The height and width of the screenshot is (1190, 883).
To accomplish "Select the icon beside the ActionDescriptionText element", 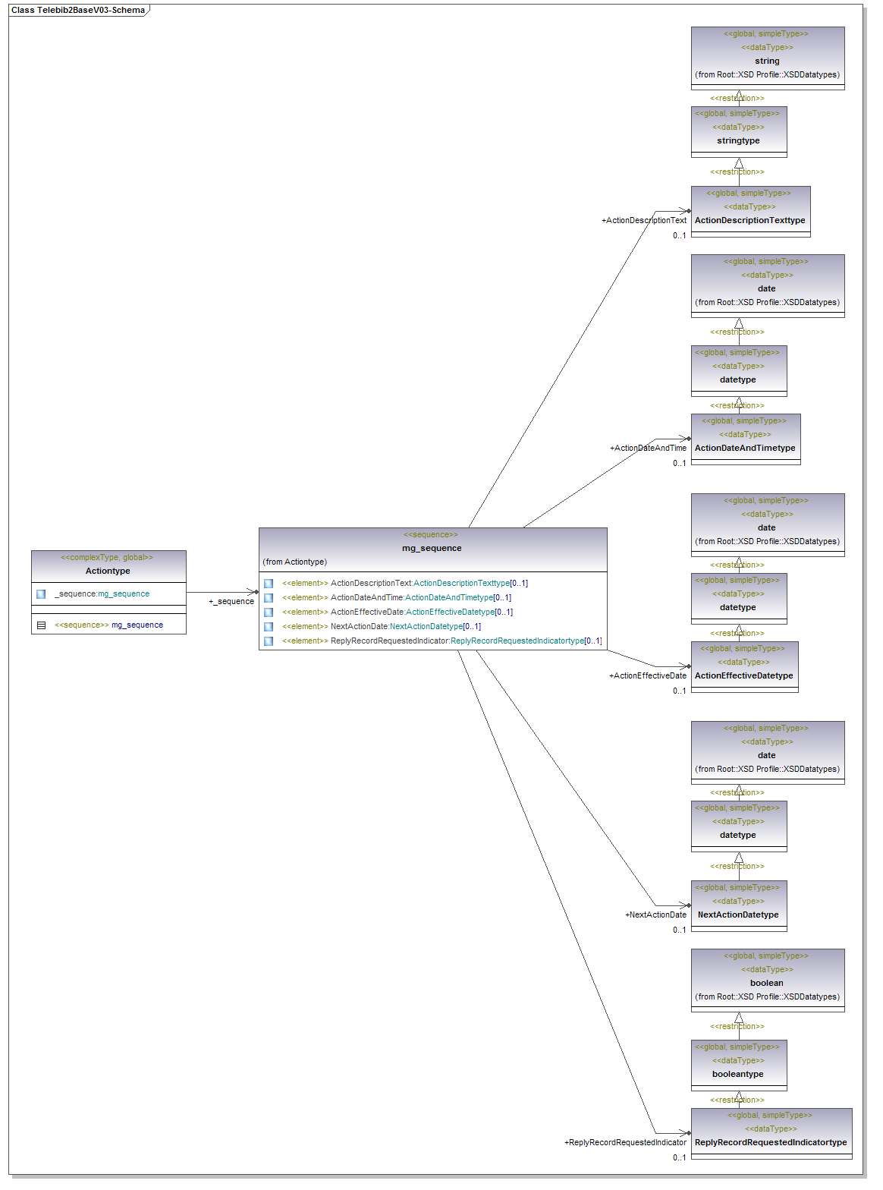I will 269,584.
